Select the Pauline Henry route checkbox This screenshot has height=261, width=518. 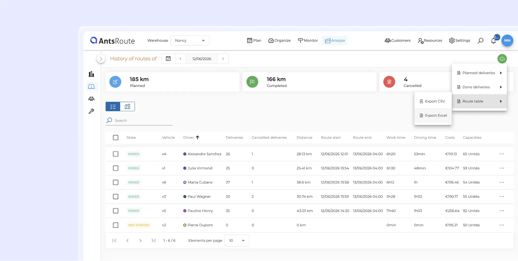point(116,211)
